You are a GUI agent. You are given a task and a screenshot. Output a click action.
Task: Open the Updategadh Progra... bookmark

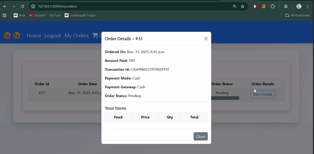81,15
